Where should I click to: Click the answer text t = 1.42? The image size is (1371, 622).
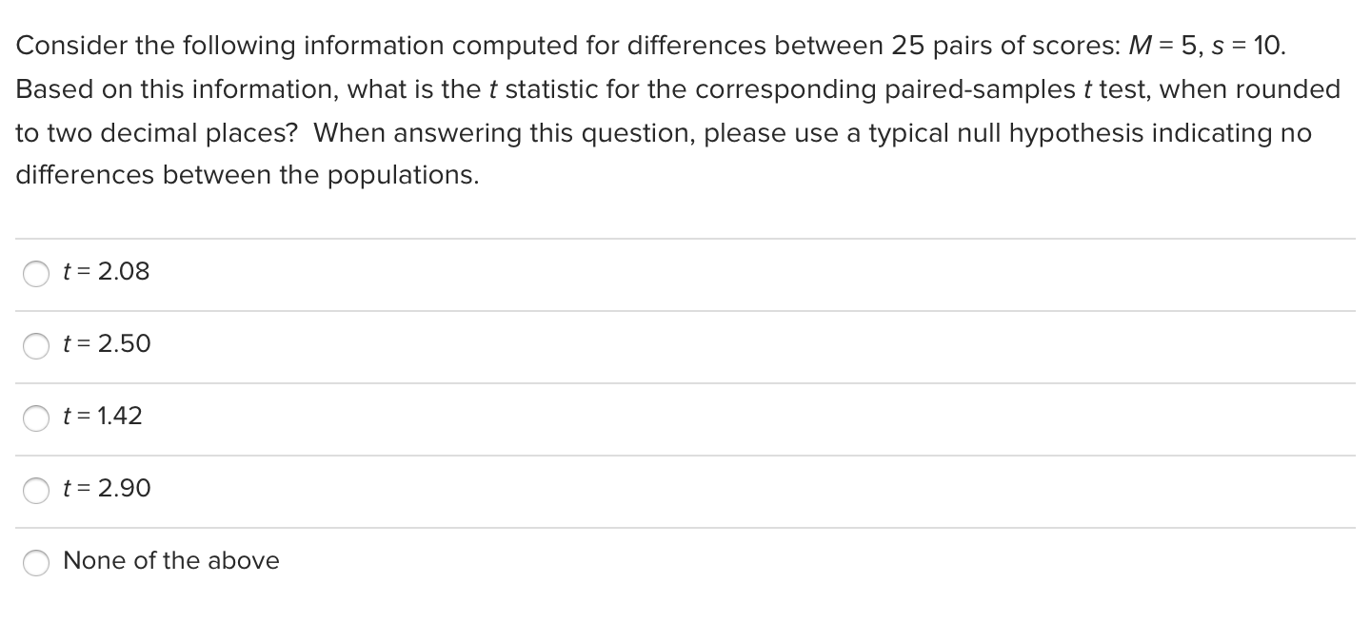click(102, 417)
